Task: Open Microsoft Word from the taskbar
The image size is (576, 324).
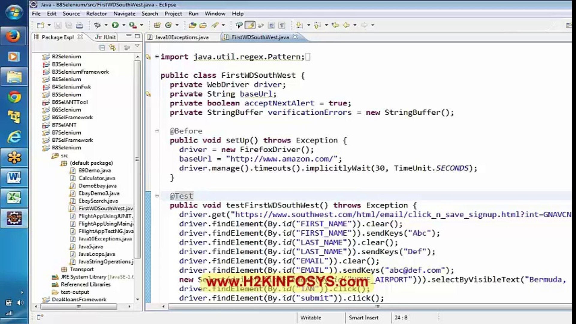Action: [x=14, y=177]
